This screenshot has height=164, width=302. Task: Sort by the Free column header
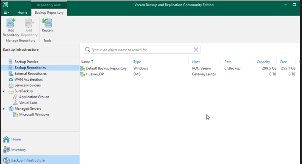pos(283,62)
